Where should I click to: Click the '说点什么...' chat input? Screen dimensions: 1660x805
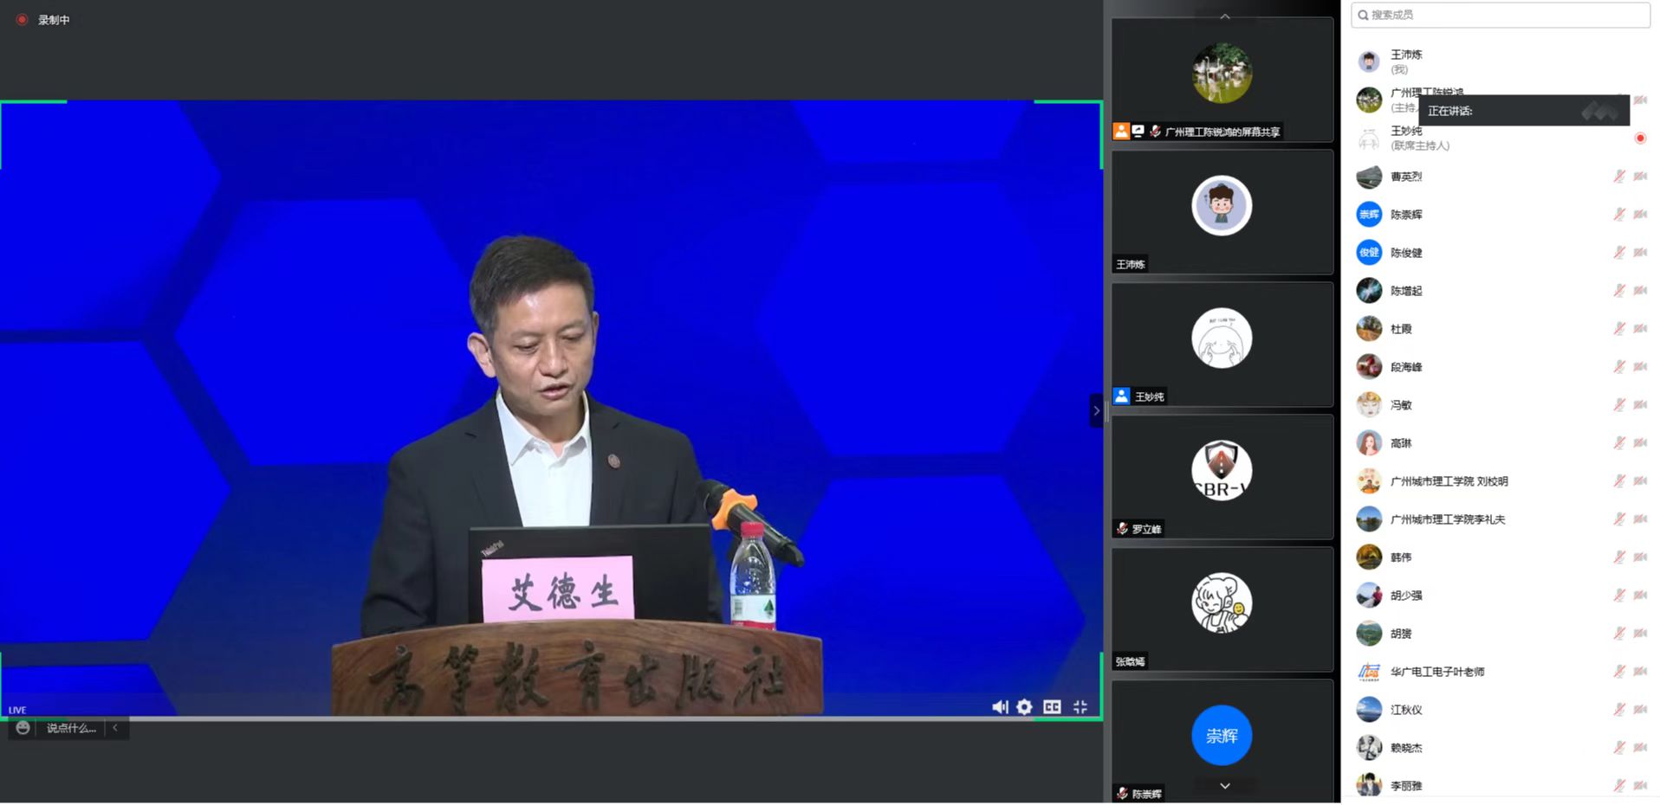[71, 728]
